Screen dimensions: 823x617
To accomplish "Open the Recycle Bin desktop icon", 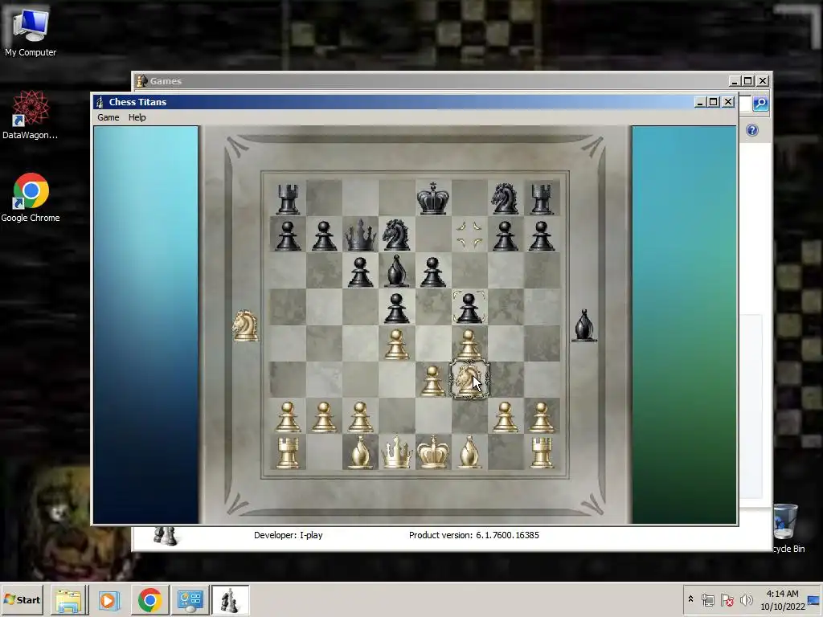I will [x=786, y=527].
